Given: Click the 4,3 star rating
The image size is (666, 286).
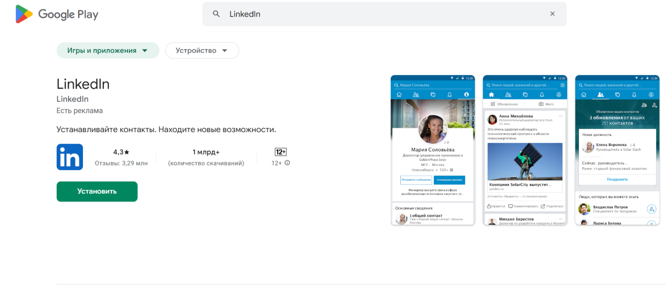Looking at the screenshot, I should 121,152.
